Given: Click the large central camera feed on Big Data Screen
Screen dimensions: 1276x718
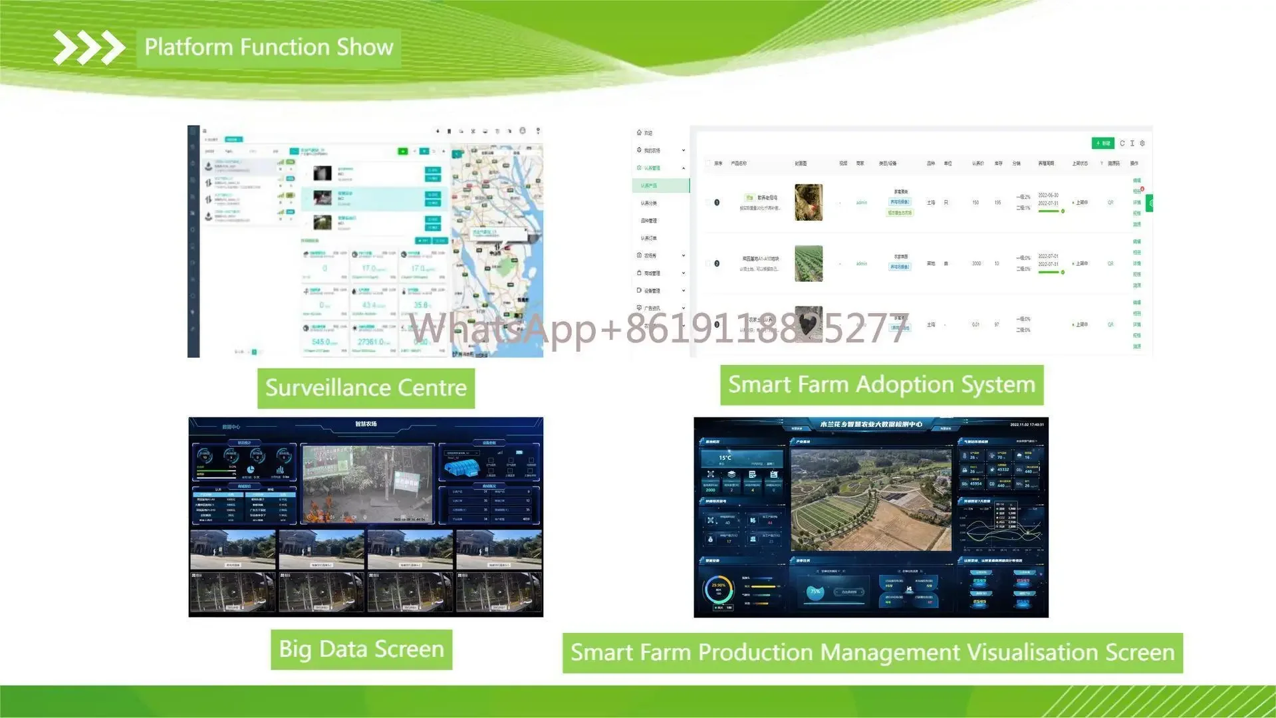Looking at the screenshot, I should pyautogui.click(x=368, y=483).
